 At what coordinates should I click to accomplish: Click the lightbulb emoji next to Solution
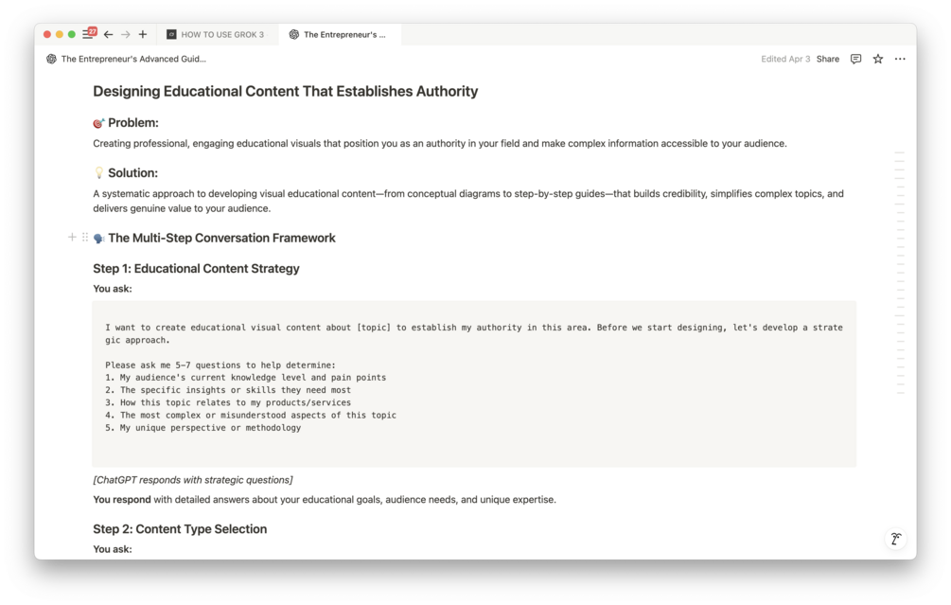coord(98,173)
